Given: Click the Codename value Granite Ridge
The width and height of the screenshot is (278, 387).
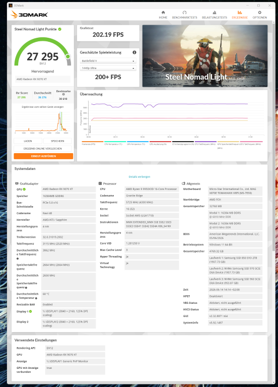Looking at the screenshot, I should point(152,196).
